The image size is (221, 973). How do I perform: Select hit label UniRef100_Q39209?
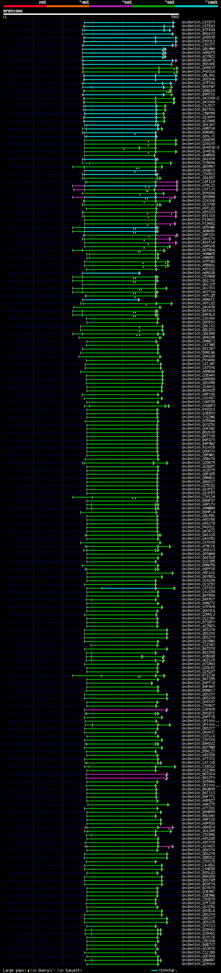click(x=198, y=144)
